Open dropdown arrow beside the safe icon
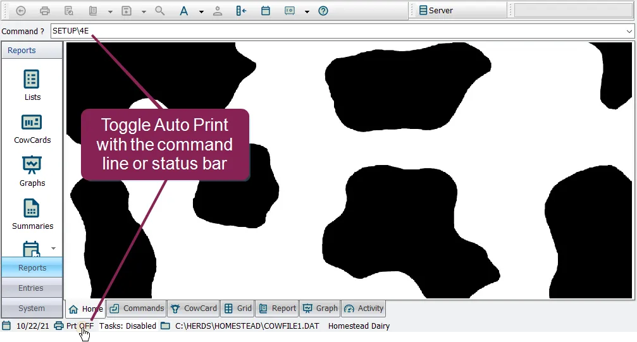 coord(307,12)
